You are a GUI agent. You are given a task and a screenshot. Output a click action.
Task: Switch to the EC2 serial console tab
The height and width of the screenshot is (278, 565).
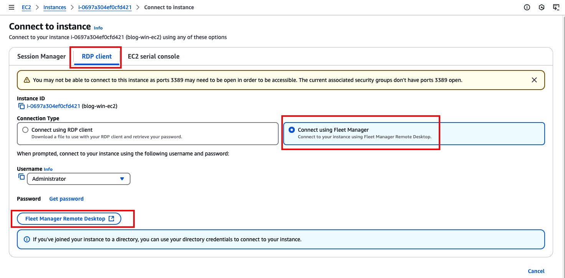pos(154,56)
